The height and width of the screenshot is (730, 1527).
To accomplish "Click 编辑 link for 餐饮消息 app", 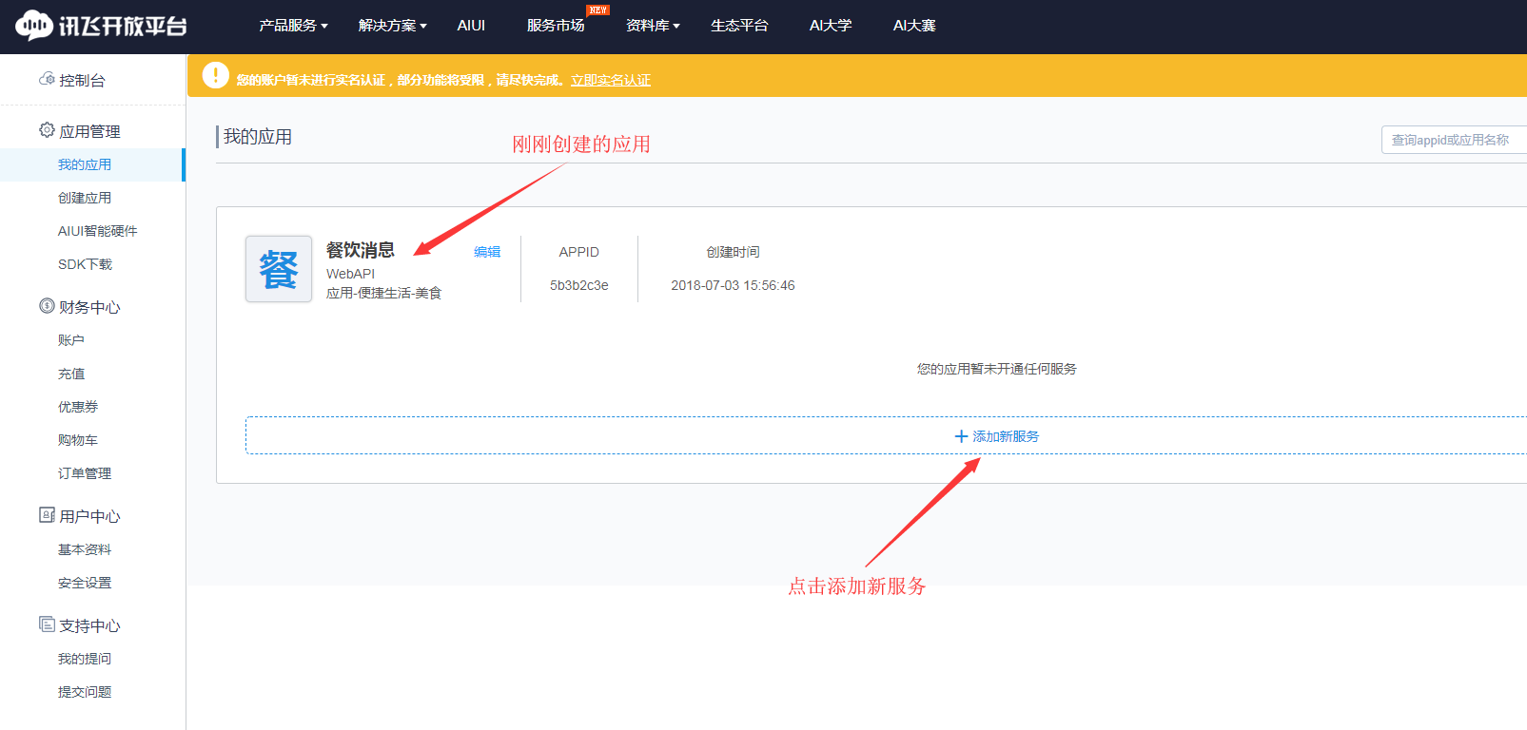I will pyautogui.click(x=487, y=252).
